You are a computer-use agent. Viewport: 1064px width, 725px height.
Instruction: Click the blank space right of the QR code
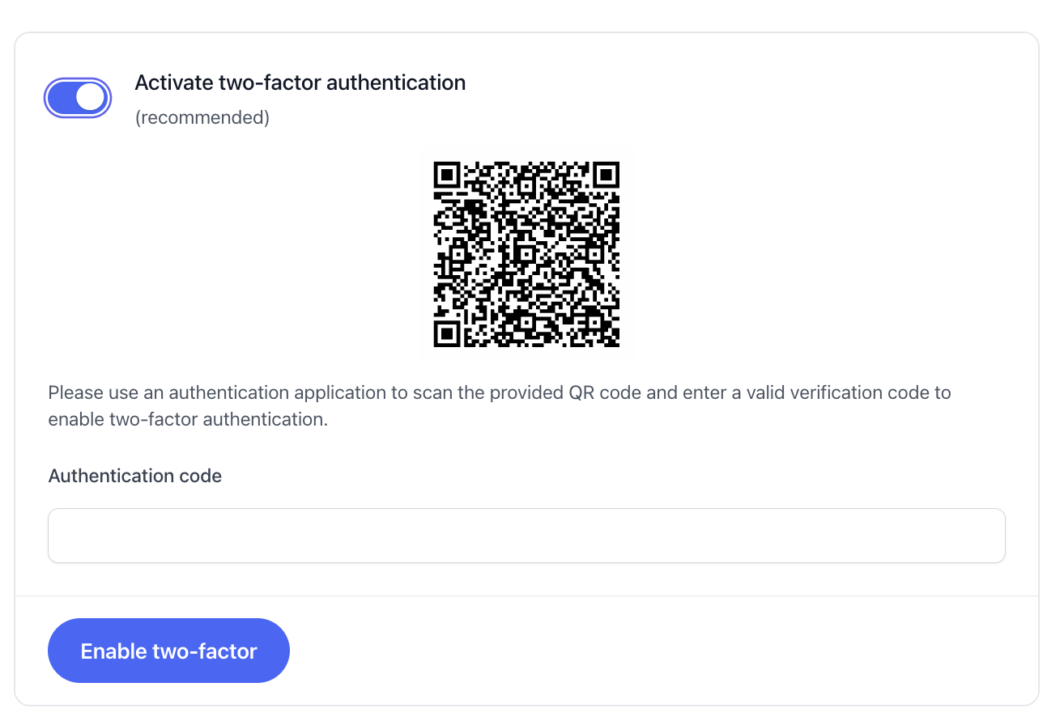pyautogui.click(x=810, y=254)
